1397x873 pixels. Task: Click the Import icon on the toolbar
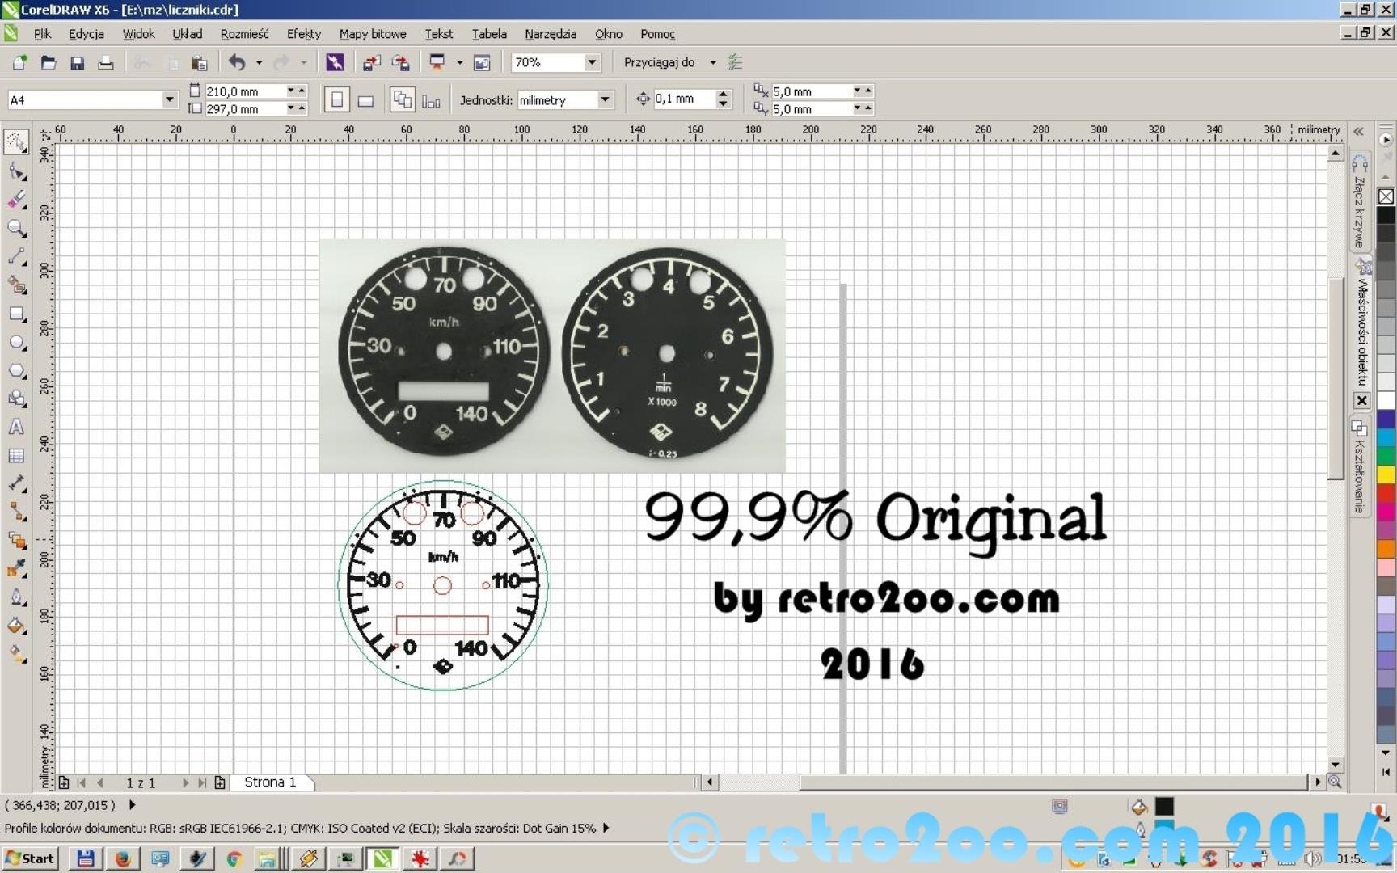(371, 62)
